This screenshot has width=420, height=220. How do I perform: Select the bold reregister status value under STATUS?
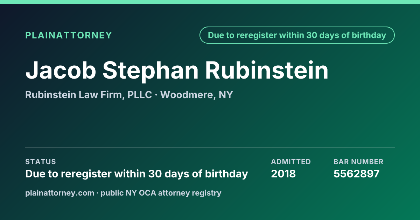tap(136, 174)
